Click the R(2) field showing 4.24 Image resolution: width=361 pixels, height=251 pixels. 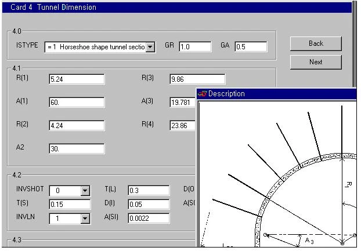tap(77, 125)
